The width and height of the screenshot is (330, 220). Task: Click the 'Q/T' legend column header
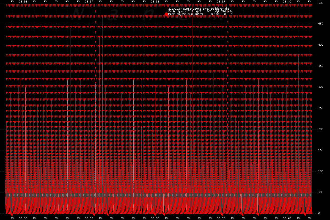[x=199, y=12]
